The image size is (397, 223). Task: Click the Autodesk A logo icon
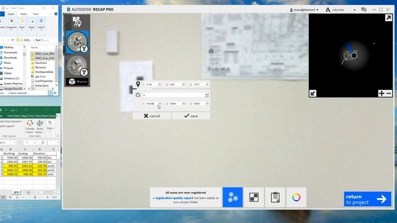point(328,10)
